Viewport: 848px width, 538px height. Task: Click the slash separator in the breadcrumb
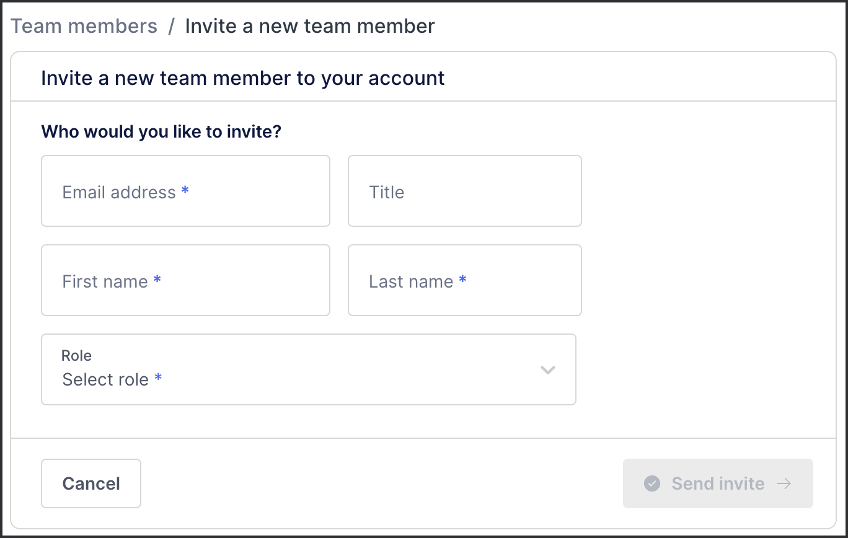171,27
